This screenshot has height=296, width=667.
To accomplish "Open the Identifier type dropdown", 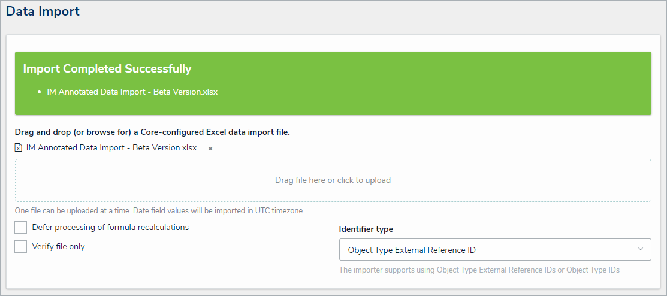I will point(494,249).
